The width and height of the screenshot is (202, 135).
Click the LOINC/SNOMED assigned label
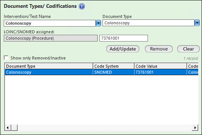(x=29, y=32)
